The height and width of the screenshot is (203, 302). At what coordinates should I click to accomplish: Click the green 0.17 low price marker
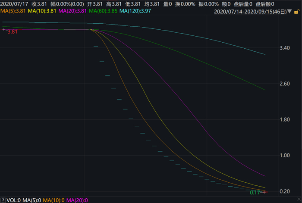pyautogui.click(x=255, y=193)
